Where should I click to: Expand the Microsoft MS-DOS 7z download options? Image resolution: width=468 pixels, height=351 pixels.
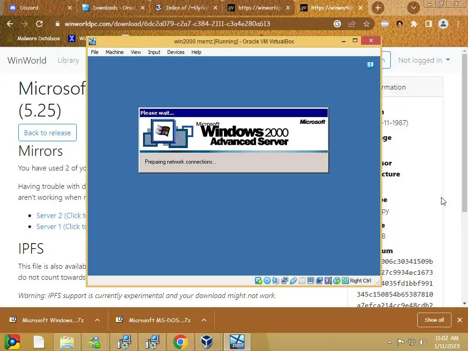pos(204,320)
